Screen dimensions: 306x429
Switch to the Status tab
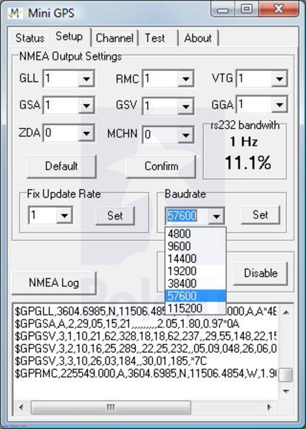[30, 38]
